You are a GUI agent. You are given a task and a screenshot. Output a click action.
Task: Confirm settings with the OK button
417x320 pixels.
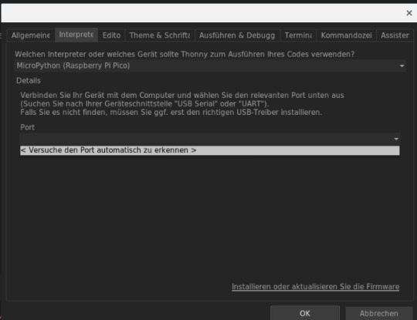point(305,313)
